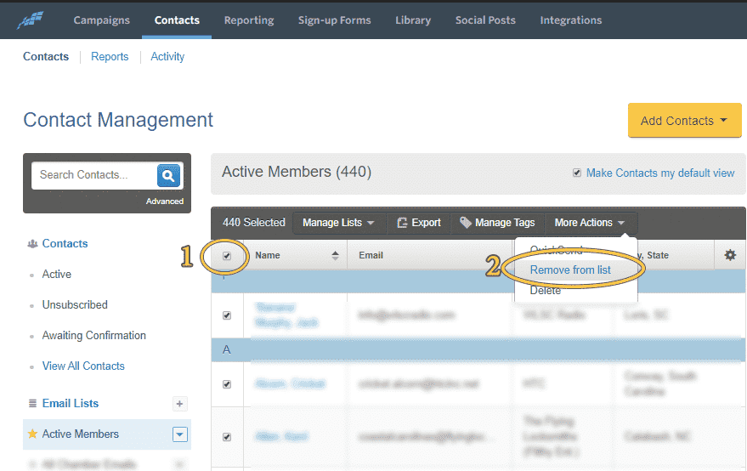Toggle Make Contacts my default view checkbox
747x471 pixels.
(577, 173)
